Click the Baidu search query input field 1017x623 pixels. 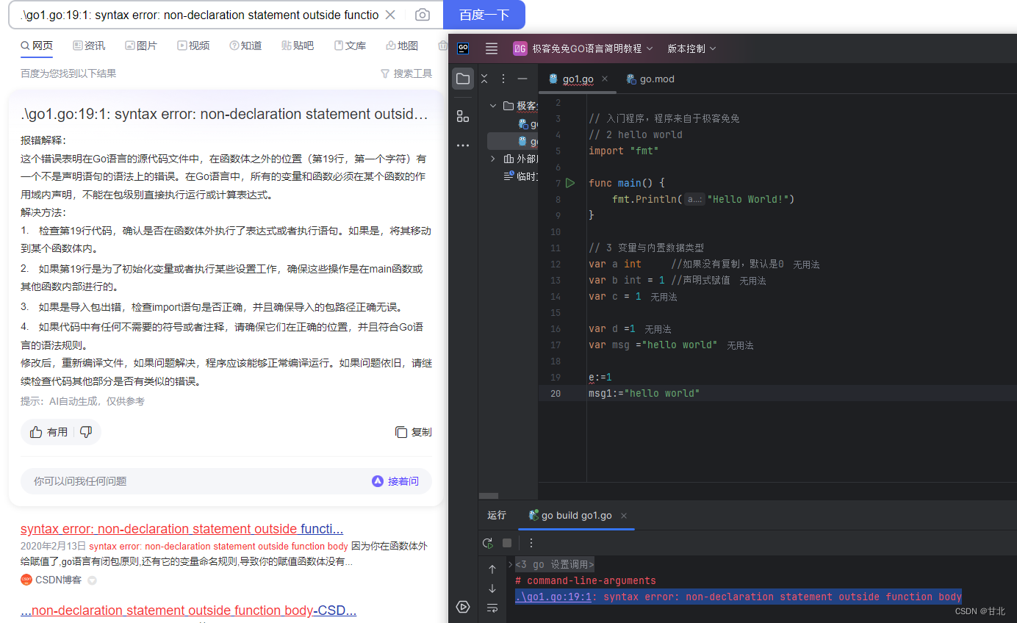tap(198, 15)
